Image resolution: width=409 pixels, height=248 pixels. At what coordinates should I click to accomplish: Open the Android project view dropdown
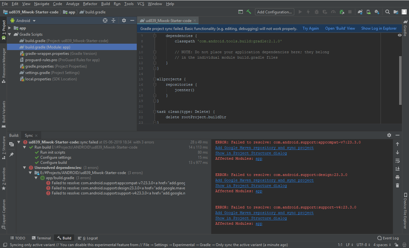click(23, 20)
